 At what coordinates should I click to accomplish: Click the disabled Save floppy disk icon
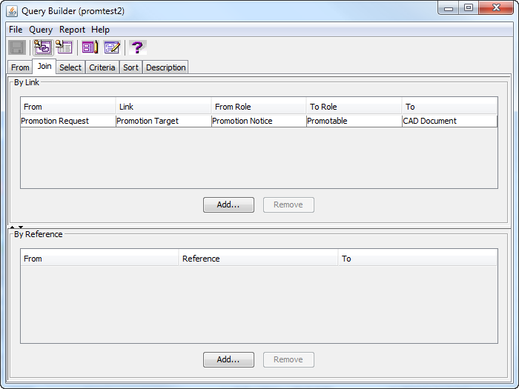(17, 47)
